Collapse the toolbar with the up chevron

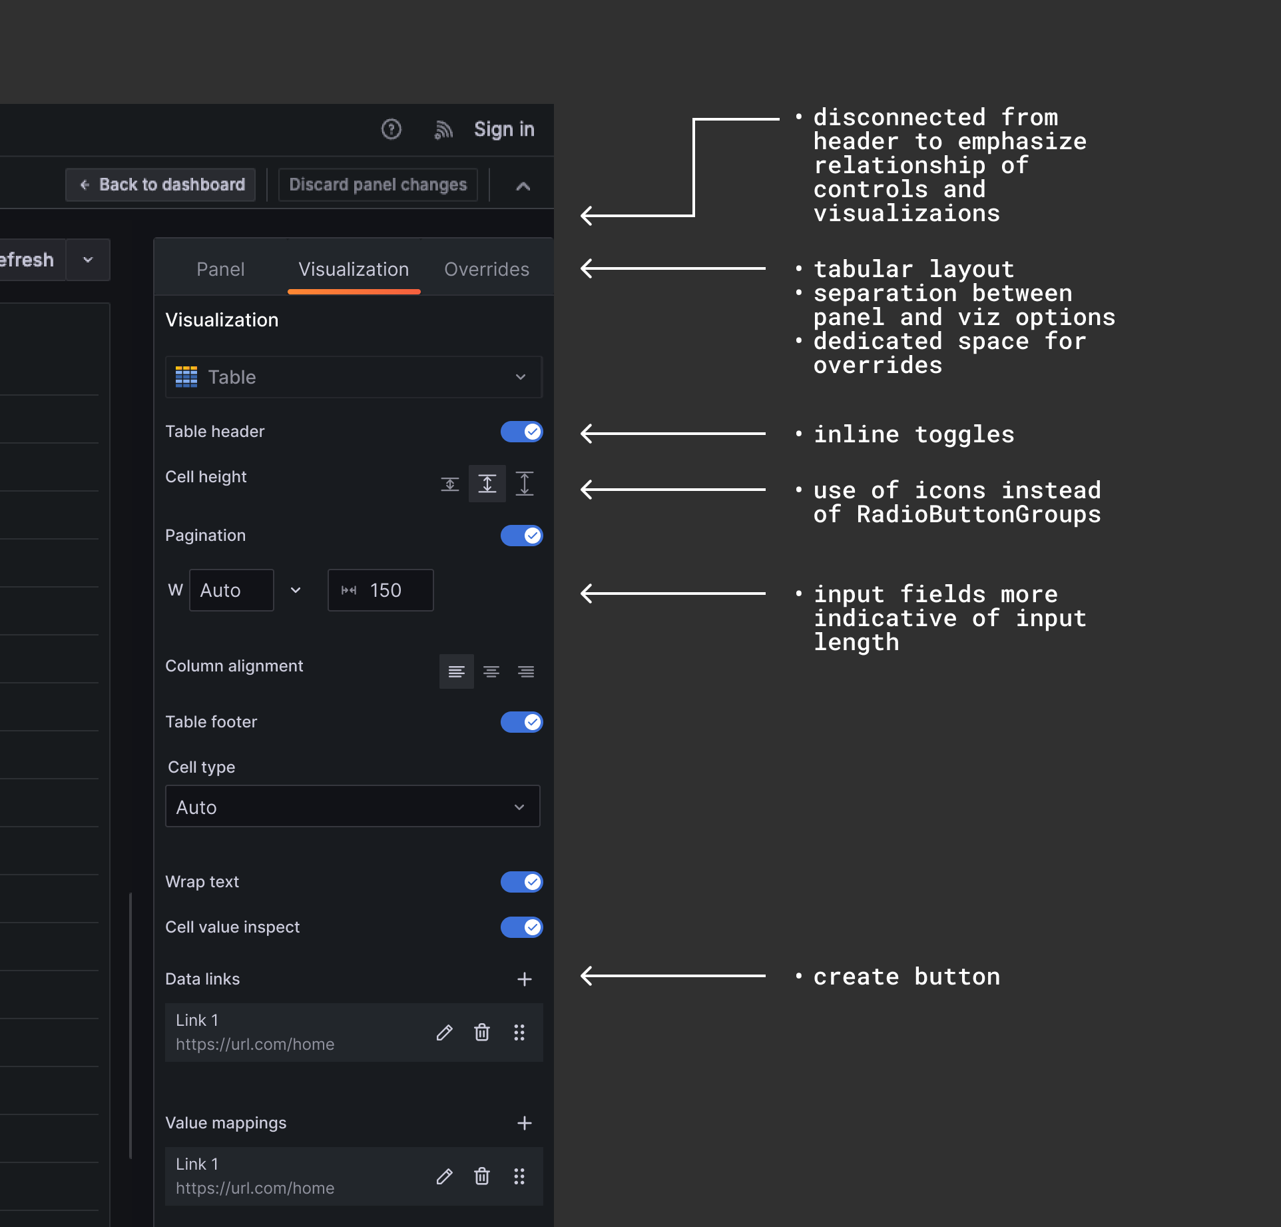[x=523, y=186]
